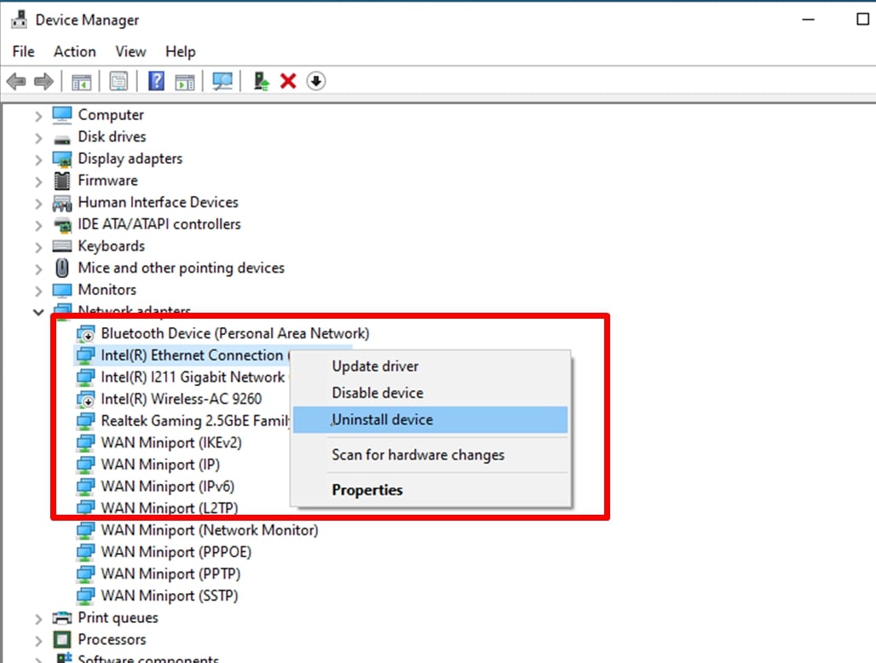Expand the Disk drives category
Screen dimensions: 876x663
[38, 137]
